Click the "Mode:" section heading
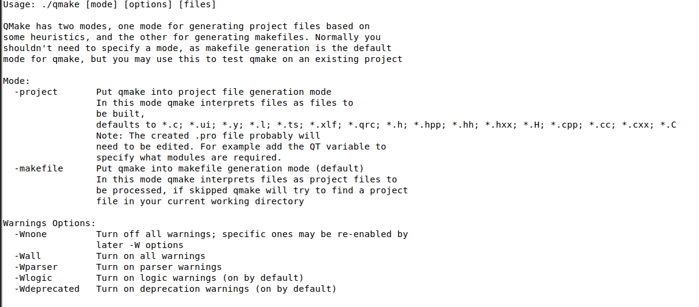 [x=16, y=81]
